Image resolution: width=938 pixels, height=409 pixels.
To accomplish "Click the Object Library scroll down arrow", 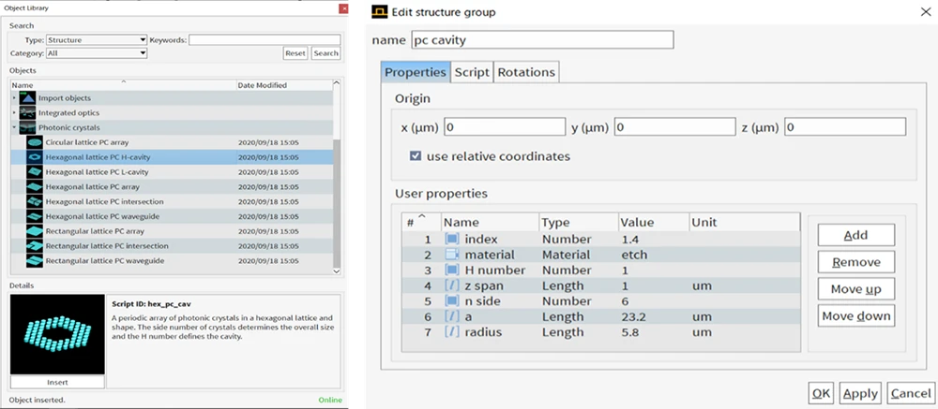I will click(336, 271).
